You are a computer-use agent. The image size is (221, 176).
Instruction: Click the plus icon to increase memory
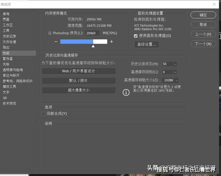112,42
